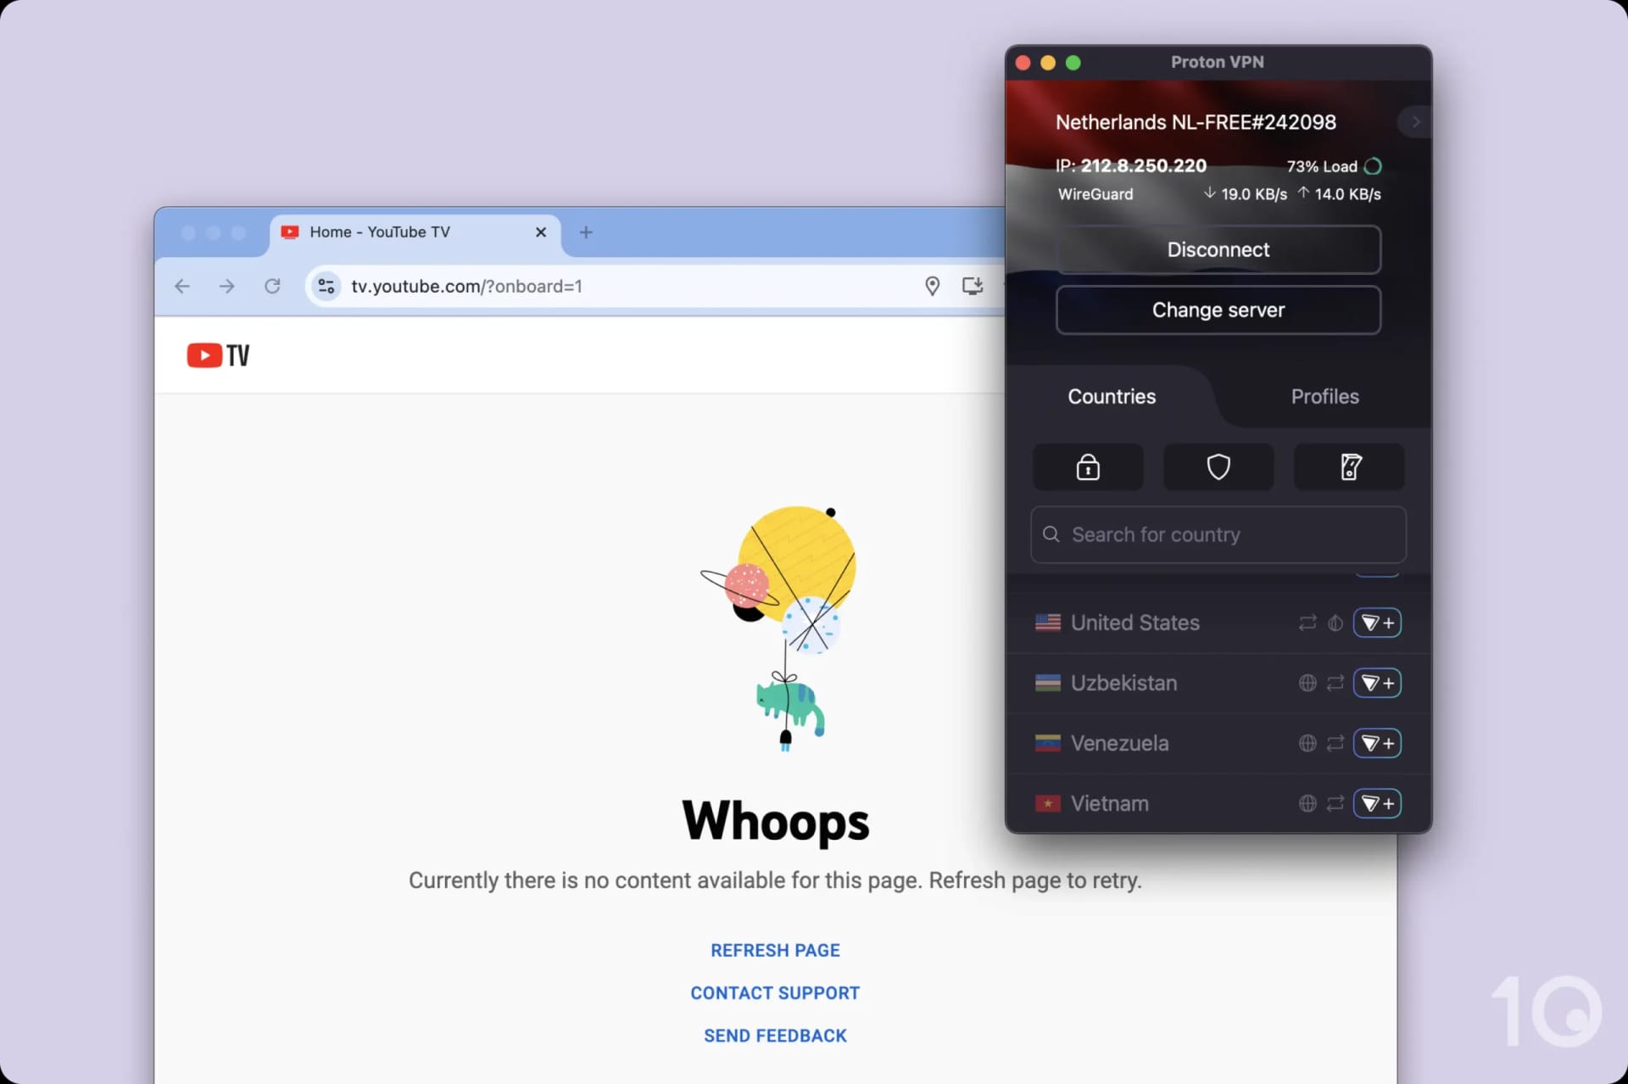Click REFRESH PAGE on YouTube TV

pyautogui.click(x=775, y=950)
